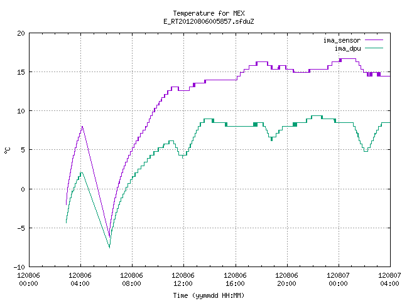
Task: Click the y-axis label 20
Action: point(21,33)
